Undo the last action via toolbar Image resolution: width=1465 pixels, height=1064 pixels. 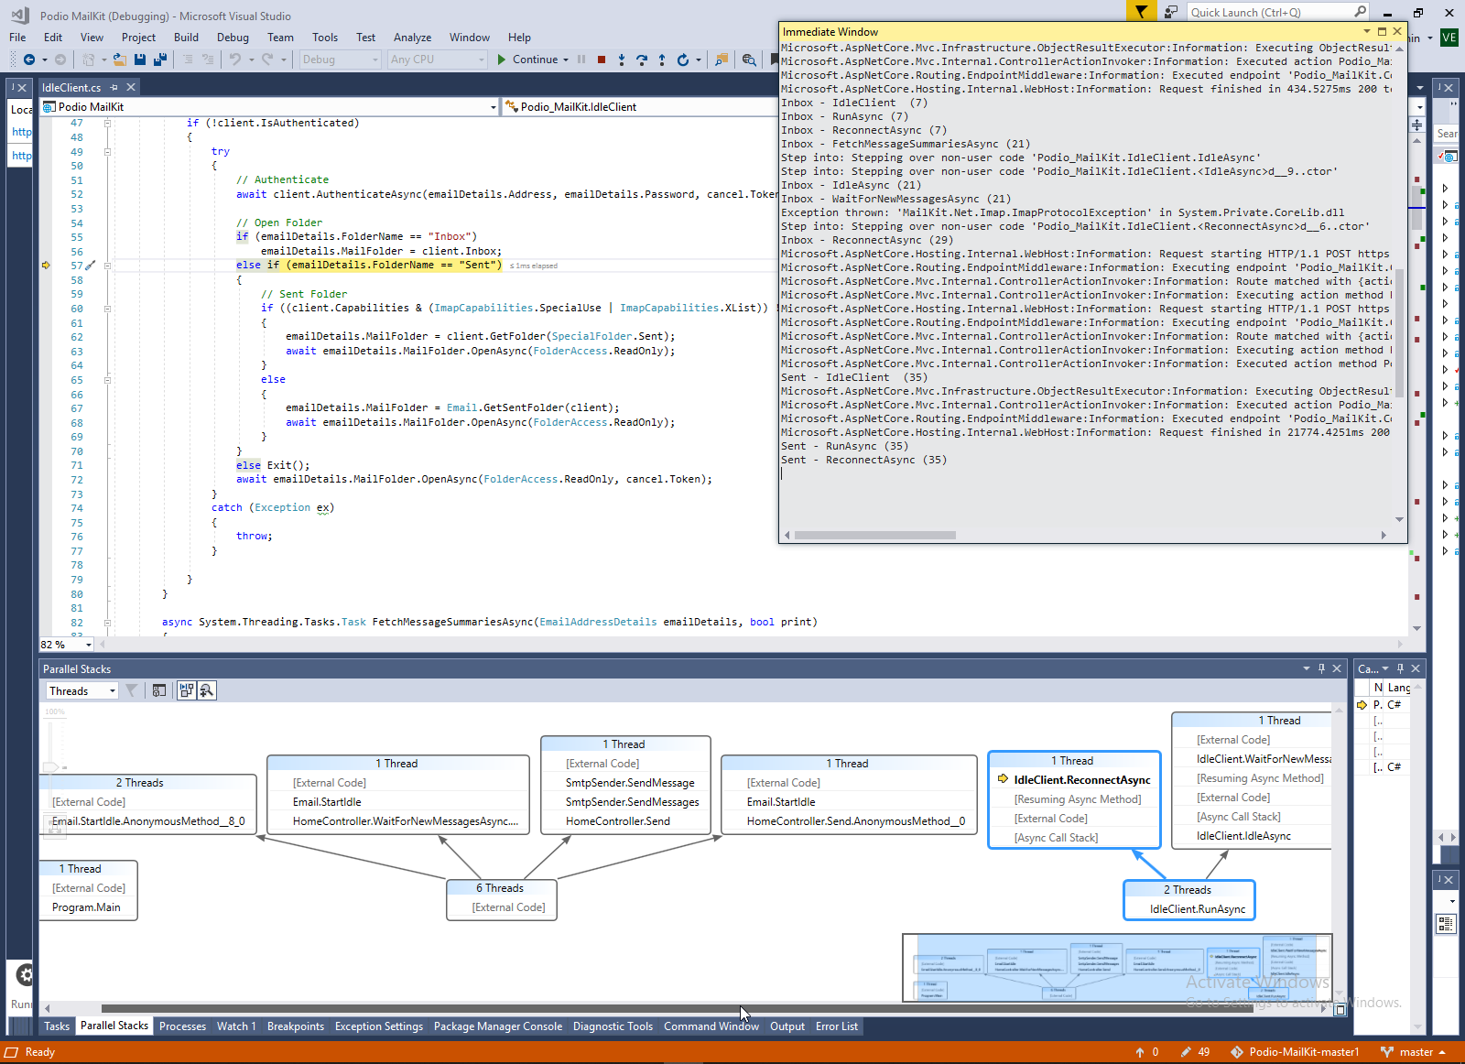(x=235, y=60)
